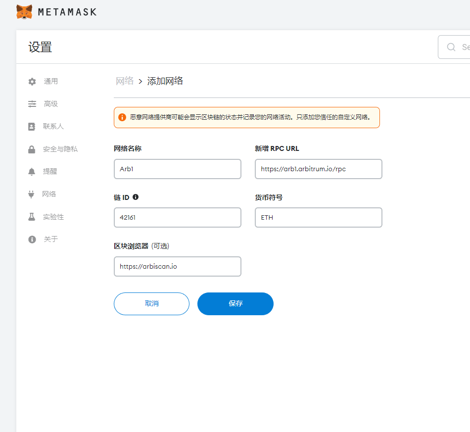The height and width of the screenshot is (432, 470).
Task: Click the info icon next to 链 ID
Action: [136, 197]
